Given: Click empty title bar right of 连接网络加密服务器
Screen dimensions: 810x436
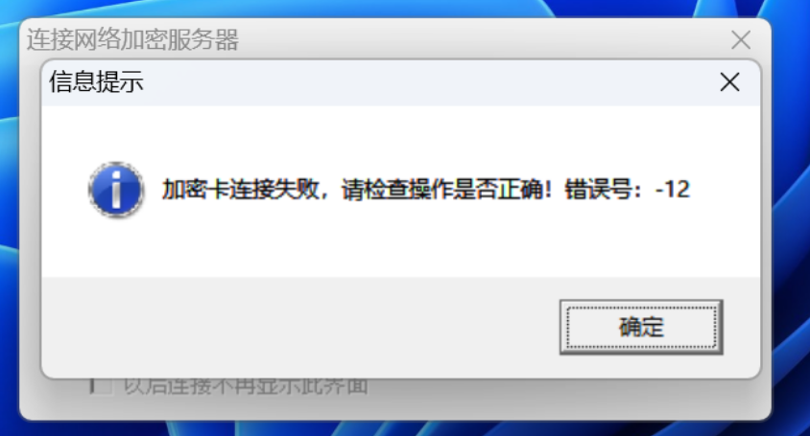Looking at the screenshot, I should tap(481, 39).
